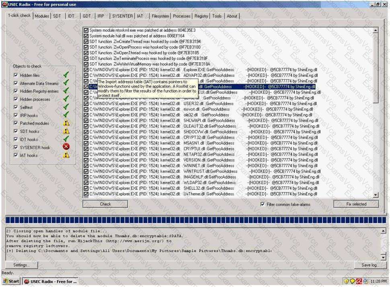This screenshot has height=287, width=390.
Task: Uncheck the Hidden processes checkbox
Action: [x=16, y=99]
